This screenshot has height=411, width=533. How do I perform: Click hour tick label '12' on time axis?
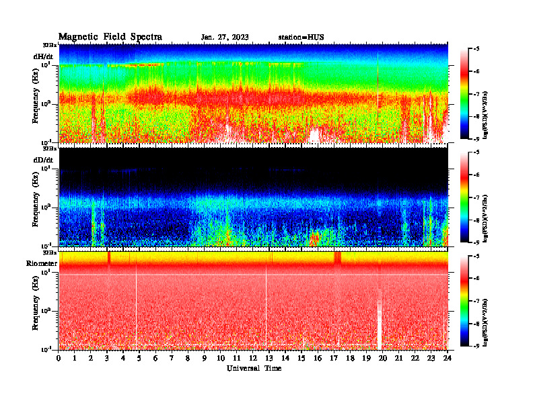tap(253, 359)
